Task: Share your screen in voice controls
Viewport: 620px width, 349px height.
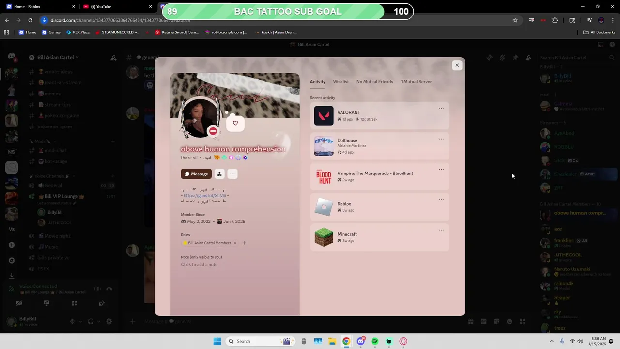Action: click(x=46, y=303)
